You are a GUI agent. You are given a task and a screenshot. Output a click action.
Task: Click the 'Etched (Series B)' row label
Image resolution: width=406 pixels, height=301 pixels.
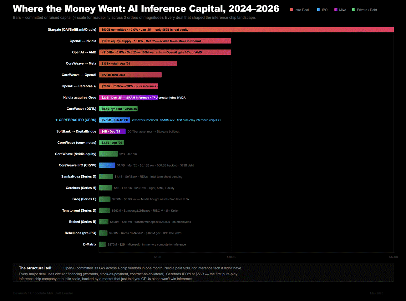pos(83,222)
